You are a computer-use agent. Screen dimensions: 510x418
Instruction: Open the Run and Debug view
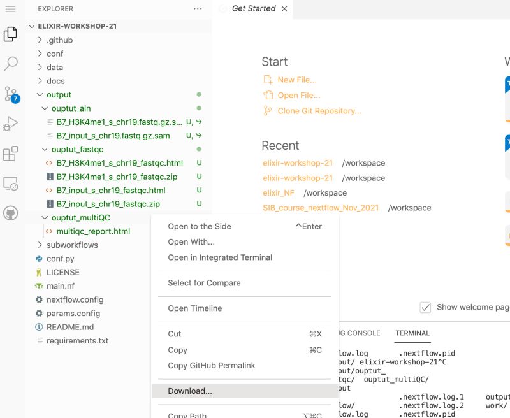pos(10,124)
